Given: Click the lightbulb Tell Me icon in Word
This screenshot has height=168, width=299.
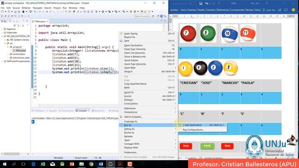Looking at the screenshot, I should click(263, 10).
